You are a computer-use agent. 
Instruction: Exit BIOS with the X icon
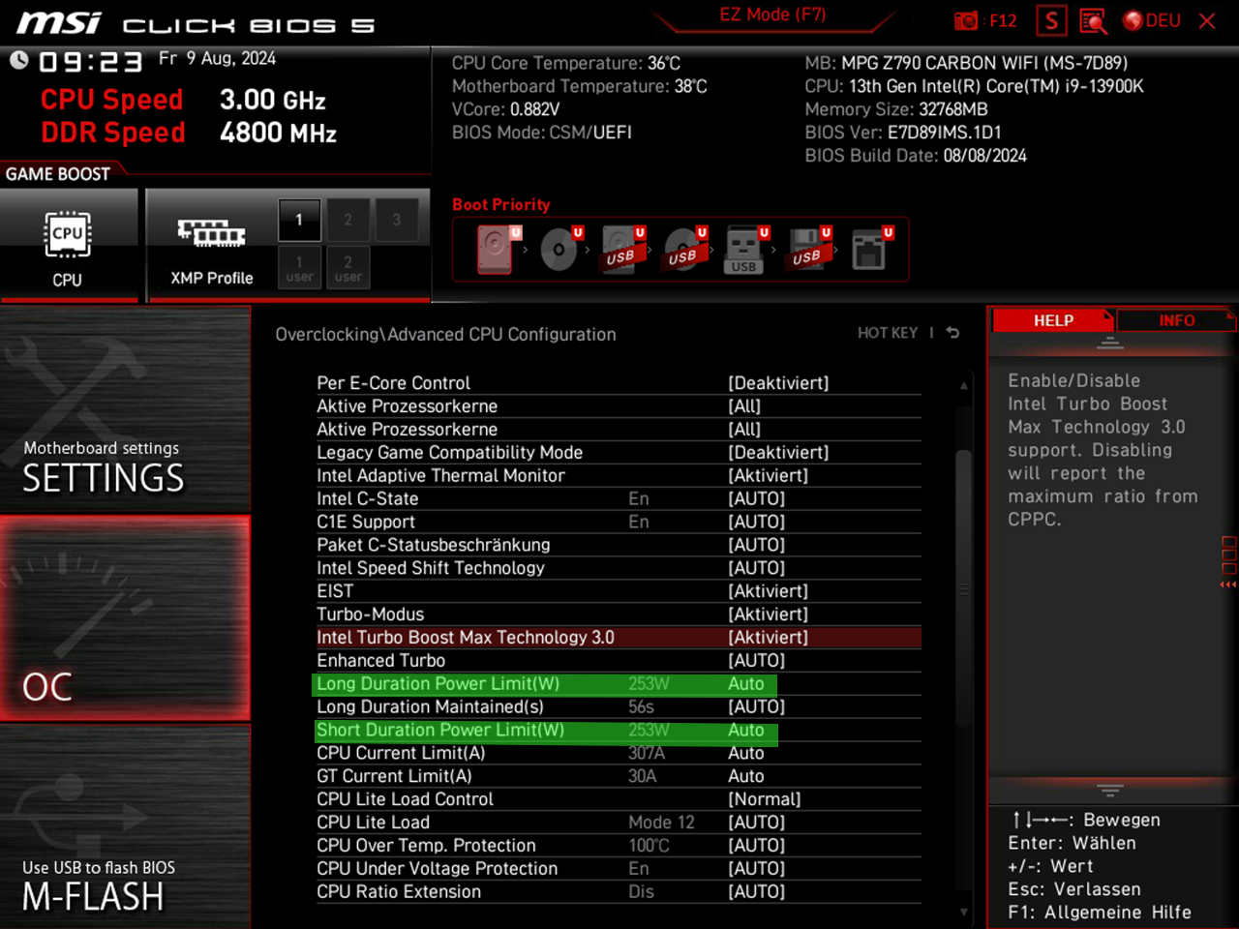(1207, 20)
